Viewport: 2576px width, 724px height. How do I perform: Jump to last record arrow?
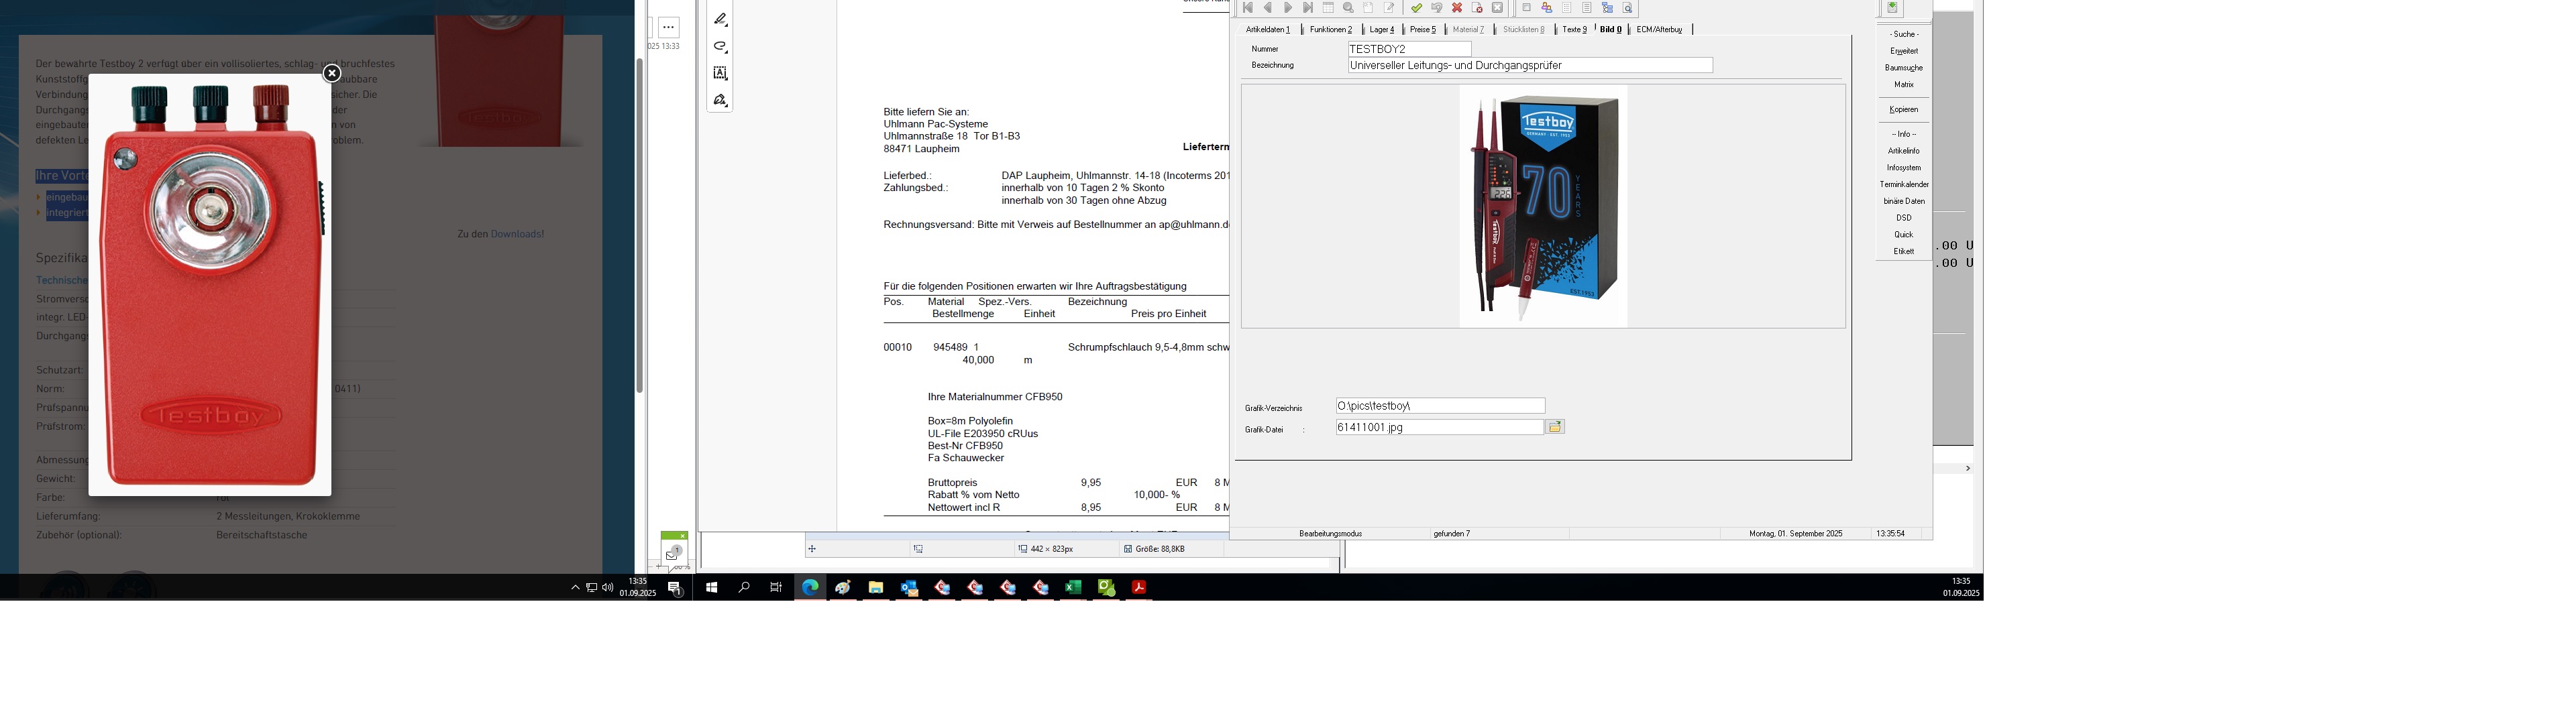coord(1308,8)
